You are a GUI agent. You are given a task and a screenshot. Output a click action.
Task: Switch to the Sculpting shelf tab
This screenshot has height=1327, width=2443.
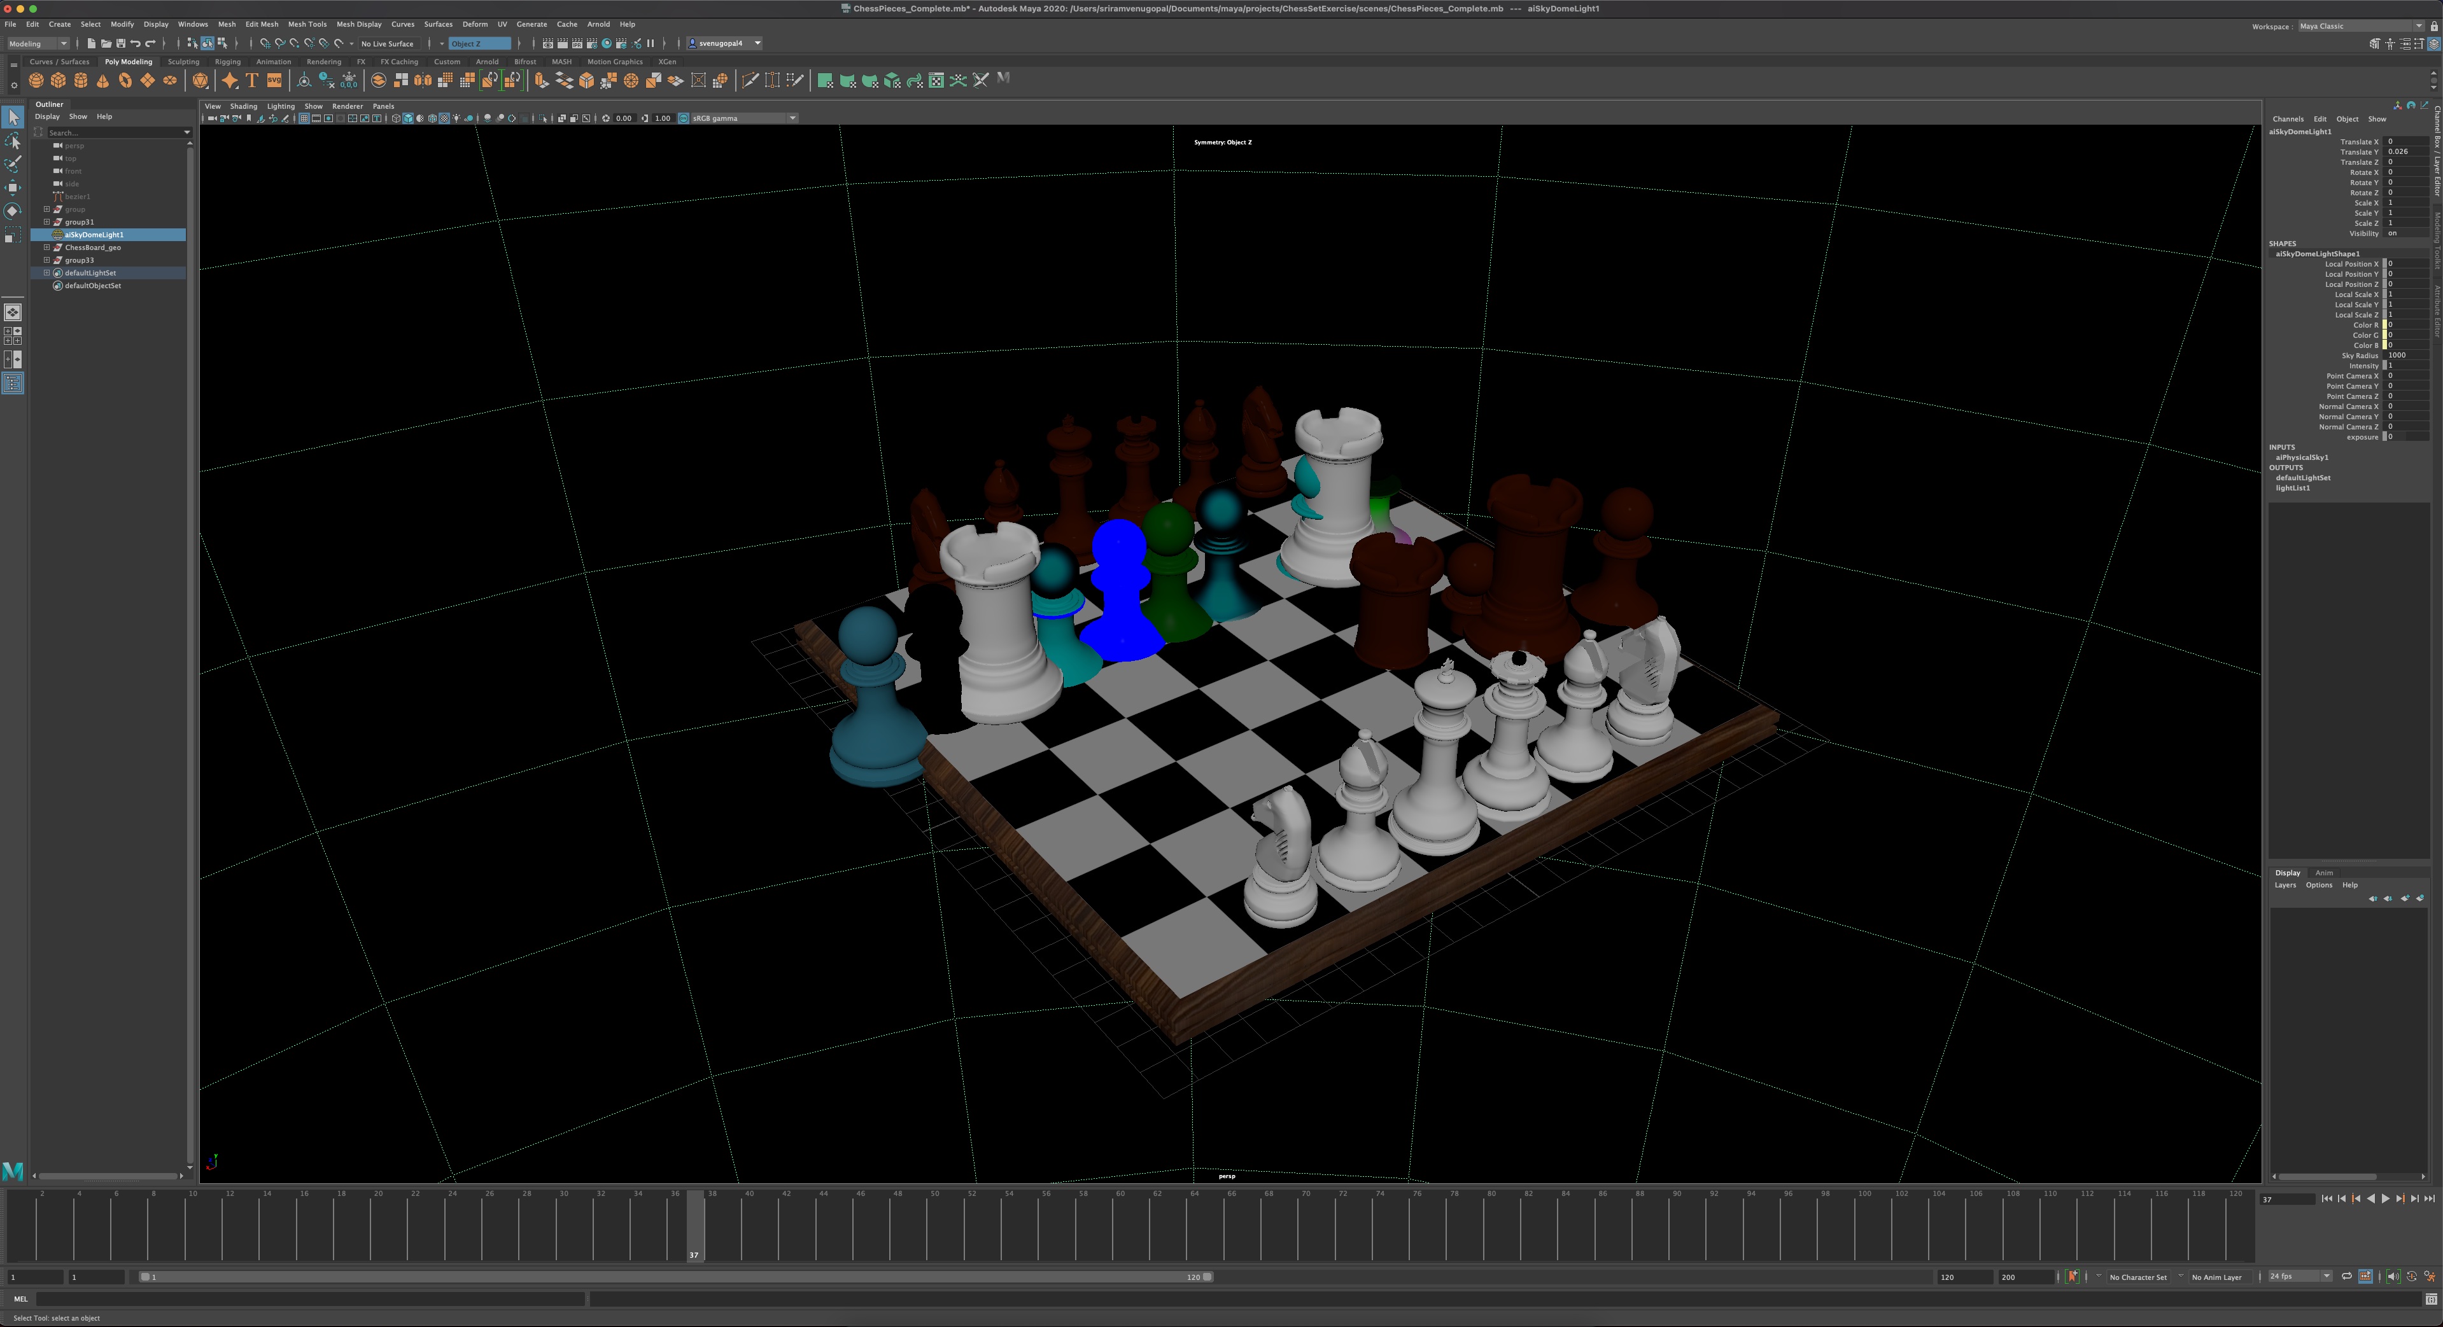(x=183, y=60)
